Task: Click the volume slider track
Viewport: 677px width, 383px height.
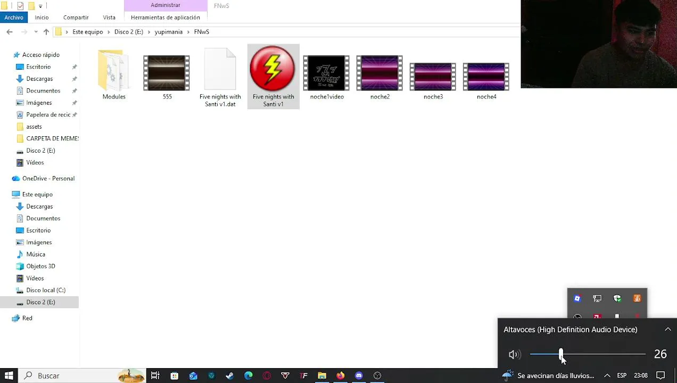Action: pos(588,354)
